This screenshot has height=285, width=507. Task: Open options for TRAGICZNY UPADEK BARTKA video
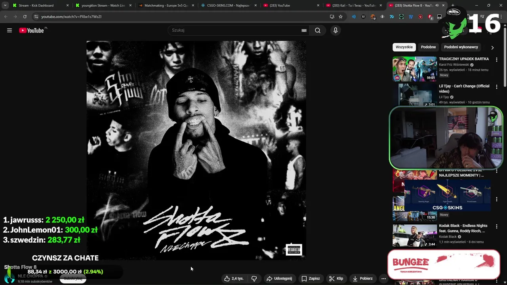tap(497, 60)
